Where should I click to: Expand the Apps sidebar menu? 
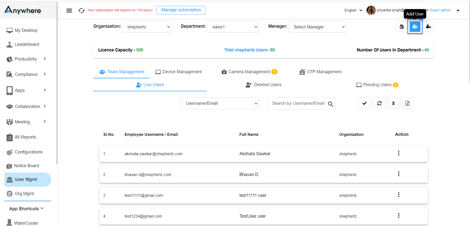(26, 90)
